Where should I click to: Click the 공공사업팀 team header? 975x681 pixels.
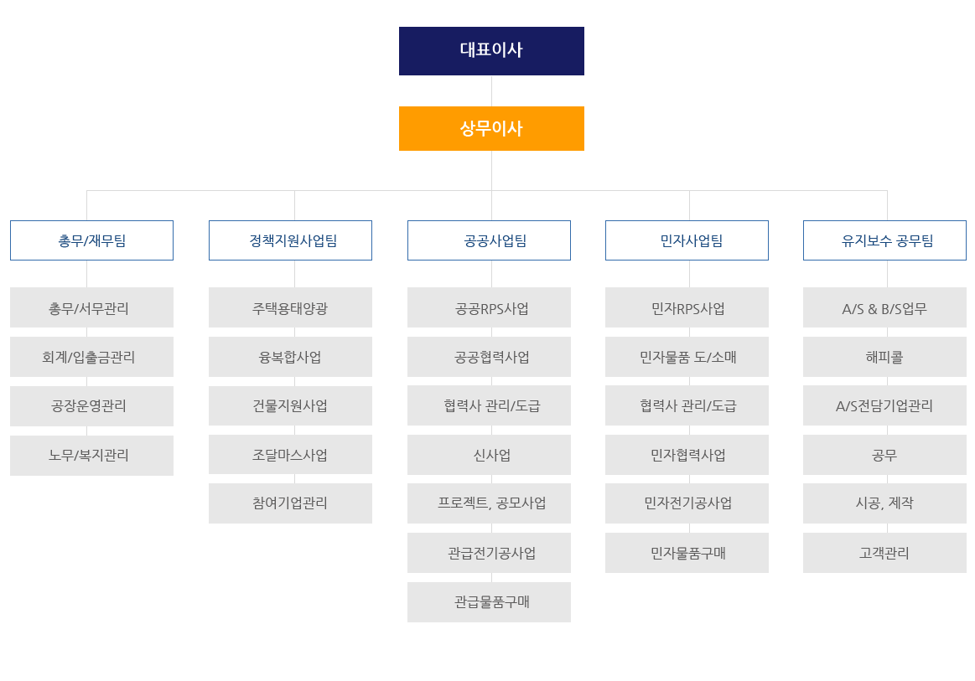point(489,240)
